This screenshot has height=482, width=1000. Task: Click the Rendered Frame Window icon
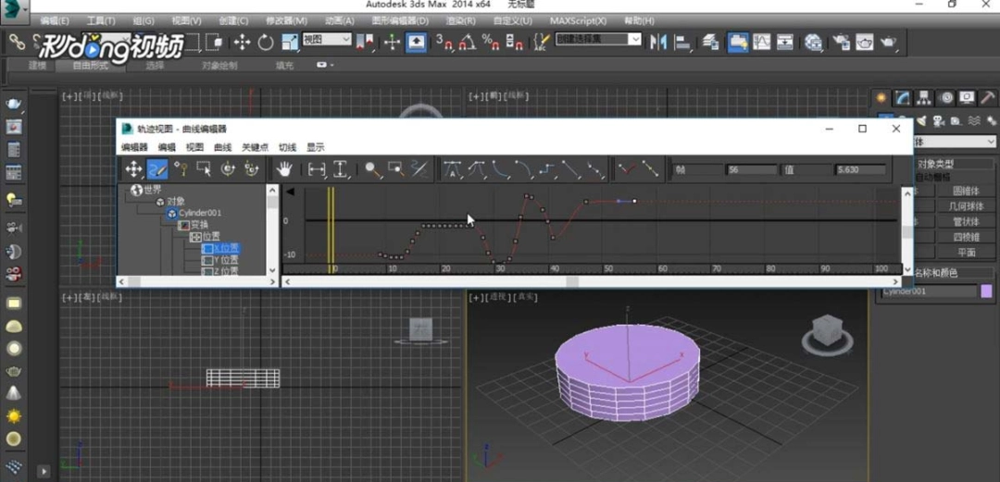(x=864, y=43)
